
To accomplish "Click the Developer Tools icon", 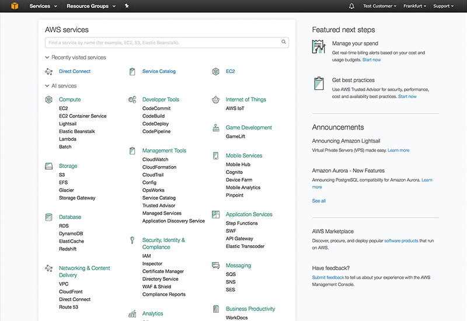I will [x=133, y=99].
